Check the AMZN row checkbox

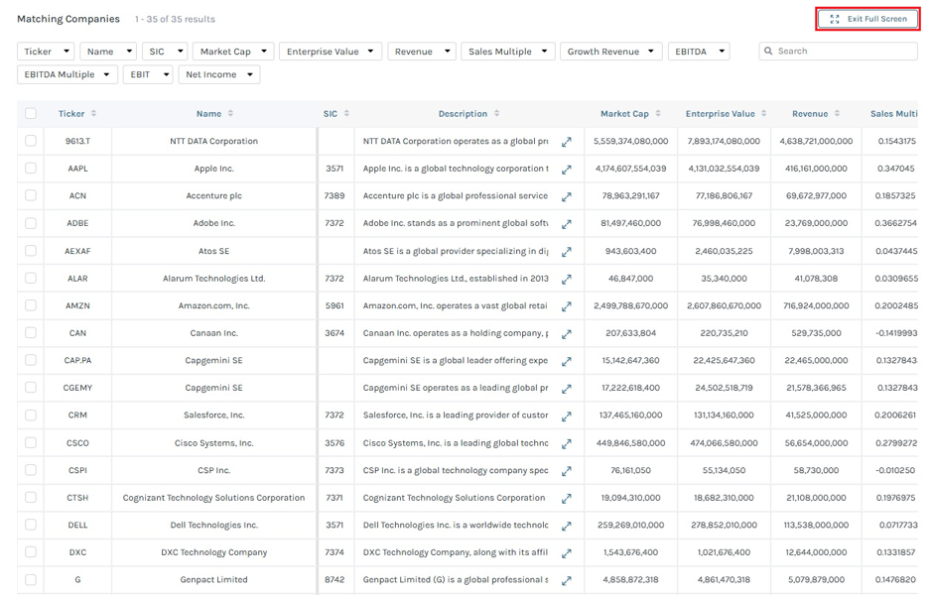click(x=31, y=305)
